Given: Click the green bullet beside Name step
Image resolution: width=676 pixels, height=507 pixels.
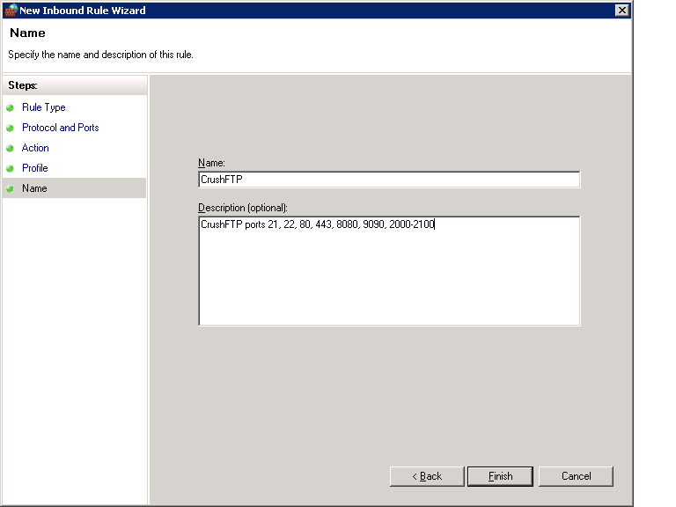Looking at the screenshot, I should 10,189.
